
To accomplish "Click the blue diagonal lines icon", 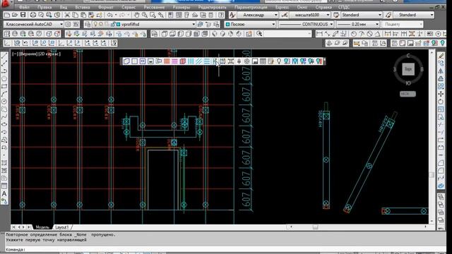I will (x=199, y=61).
